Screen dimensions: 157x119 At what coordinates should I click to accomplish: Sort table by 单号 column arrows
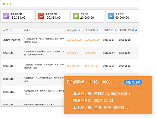coord(11,30)
